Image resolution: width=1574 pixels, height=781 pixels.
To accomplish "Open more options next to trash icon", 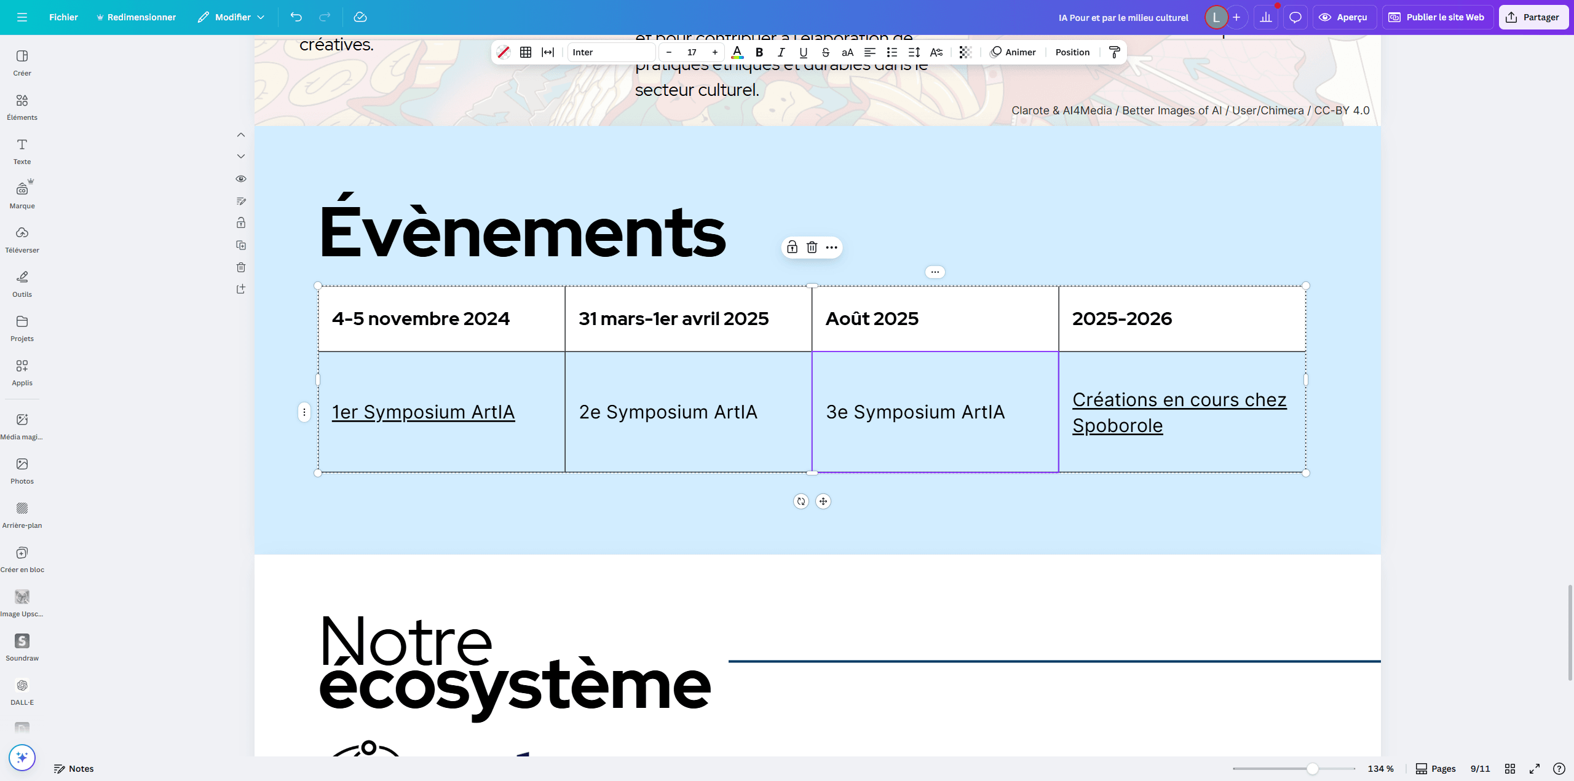I will 832,247.
